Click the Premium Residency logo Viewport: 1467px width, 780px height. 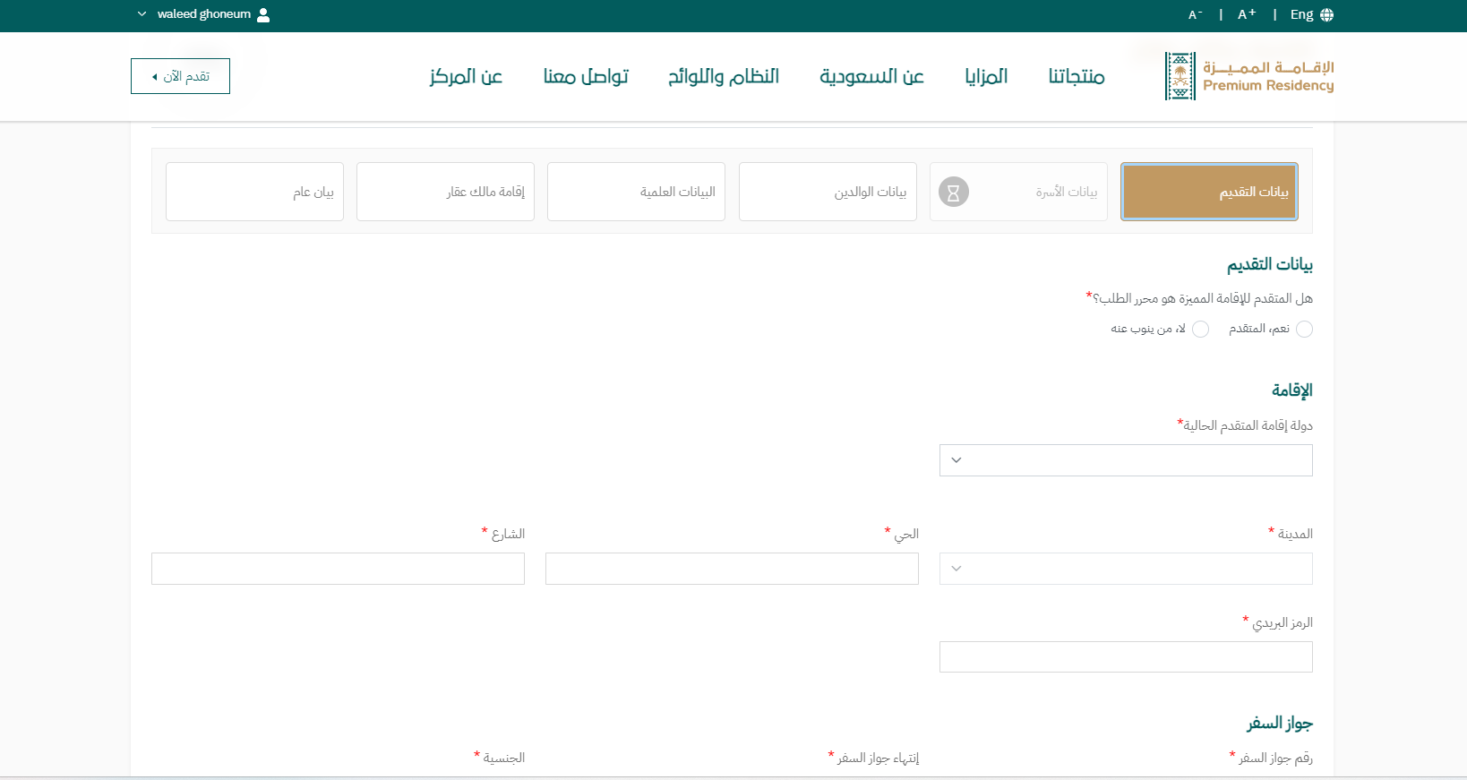tap(1249, 76)
